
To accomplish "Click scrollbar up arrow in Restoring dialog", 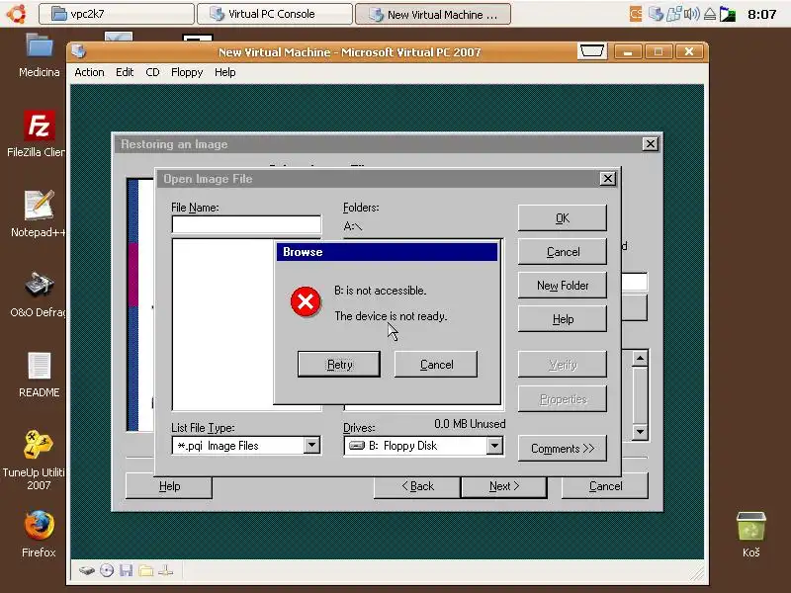I will click(640, 359).
